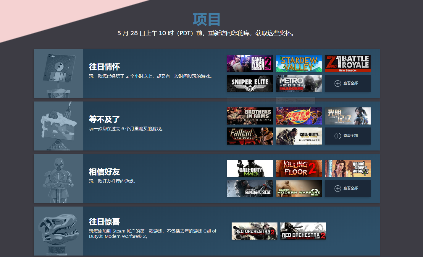This screenshot has width=423, height=257.
Task: Click the plus icon in the 相信好友 row
Action: click(338, 189)
